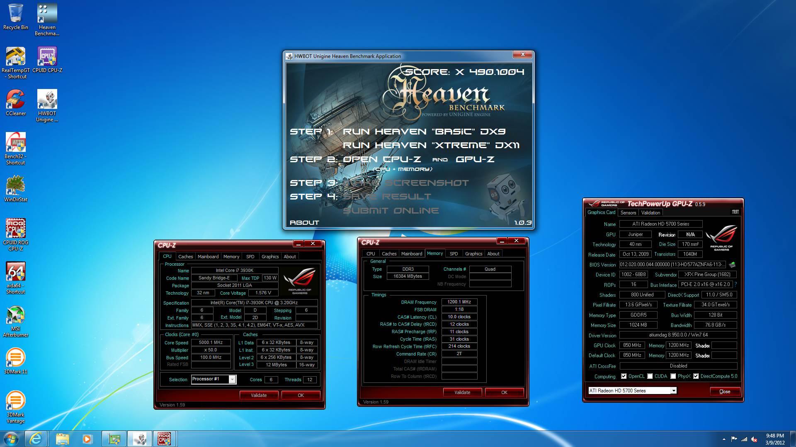Click the SCORE: X 490.1004 text
This screenshot has width=796, height=447.
[465, 72]
